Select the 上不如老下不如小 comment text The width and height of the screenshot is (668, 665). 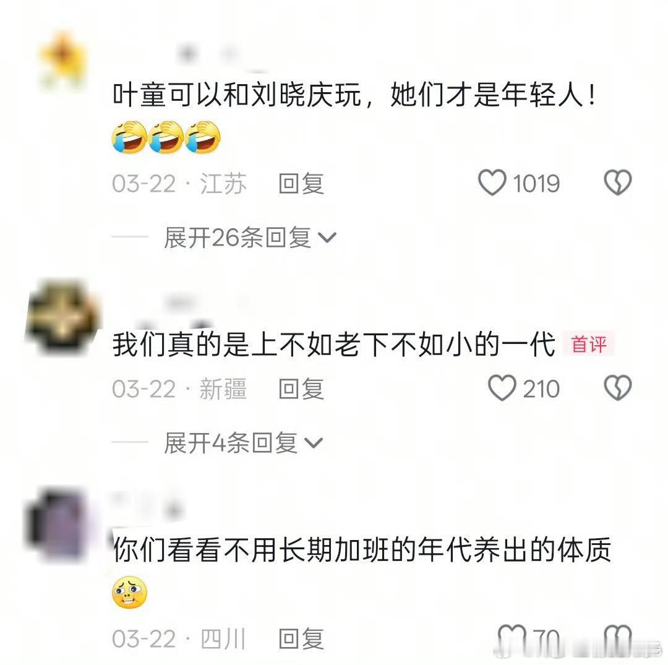click(x=334, y=344)
